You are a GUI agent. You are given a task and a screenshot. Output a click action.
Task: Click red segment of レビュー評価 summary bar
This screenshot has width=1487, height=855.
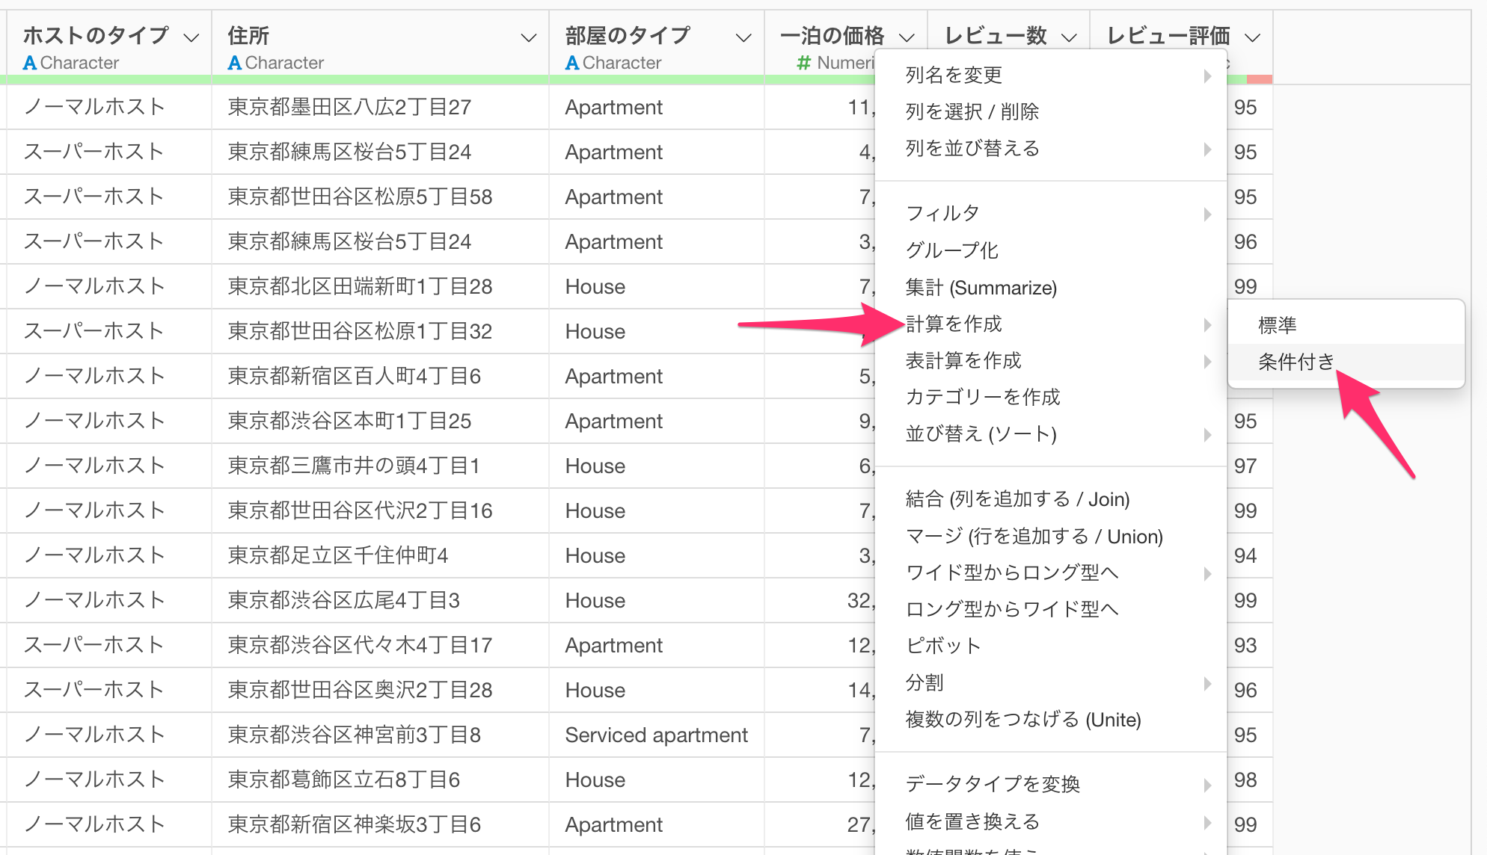point(1260,79)
